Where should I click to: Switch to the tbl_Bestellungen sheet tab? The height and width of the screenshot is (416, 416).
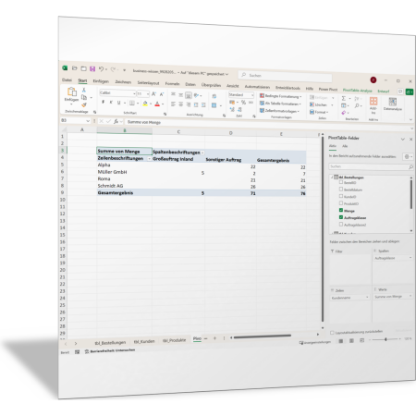point(110,343)
